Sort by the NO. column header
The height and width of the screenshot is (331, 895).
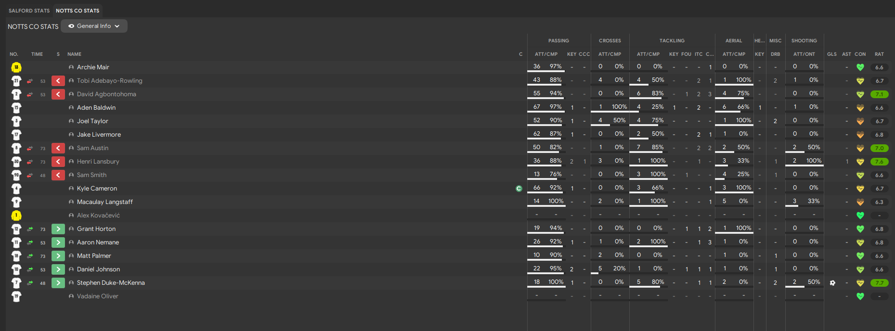click(14, 54)
